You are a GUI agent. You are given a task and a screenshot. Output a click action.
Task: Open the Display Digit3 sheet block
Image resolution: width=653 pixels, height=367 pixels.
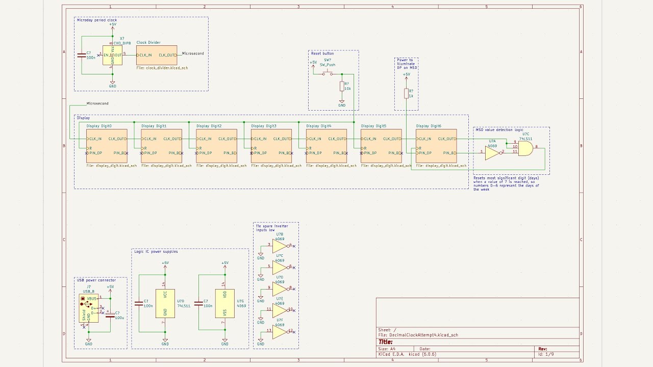click(x=271, y=146)
